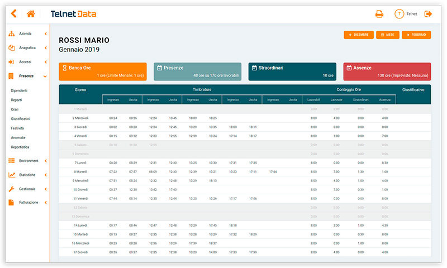Collapse the Presenze menu chevron

pos(45,76)
